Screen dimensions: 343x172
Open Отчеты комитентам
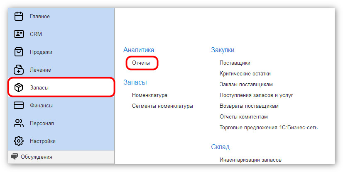[244, 116]
